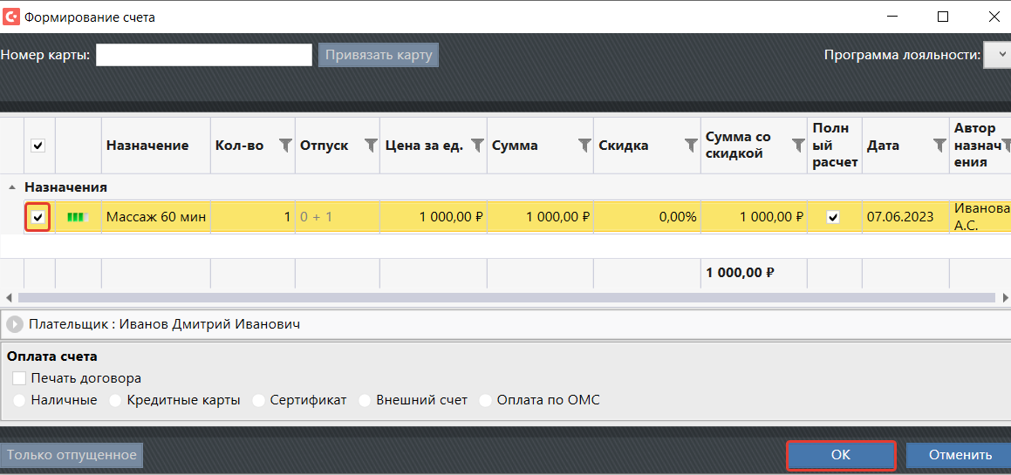Open filter for Сумма со скидкой column
The height and width of the screenshot is (475, 1011).
click(797, 146)
